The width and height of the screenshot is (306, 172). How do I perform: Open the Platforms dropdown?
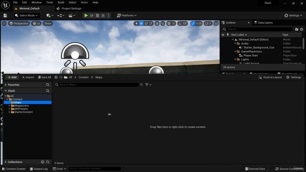(x=127, y=15)
